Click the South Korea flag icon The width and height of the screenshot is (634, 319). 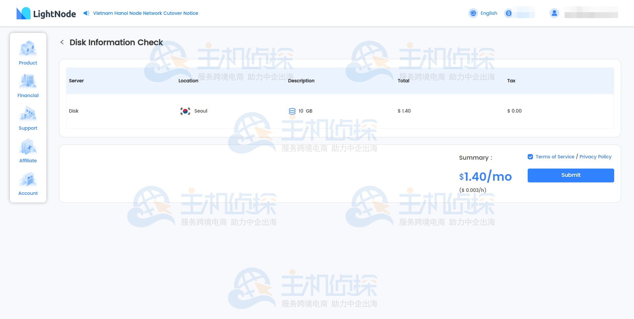pyautogui.click(x=185, y=111)
